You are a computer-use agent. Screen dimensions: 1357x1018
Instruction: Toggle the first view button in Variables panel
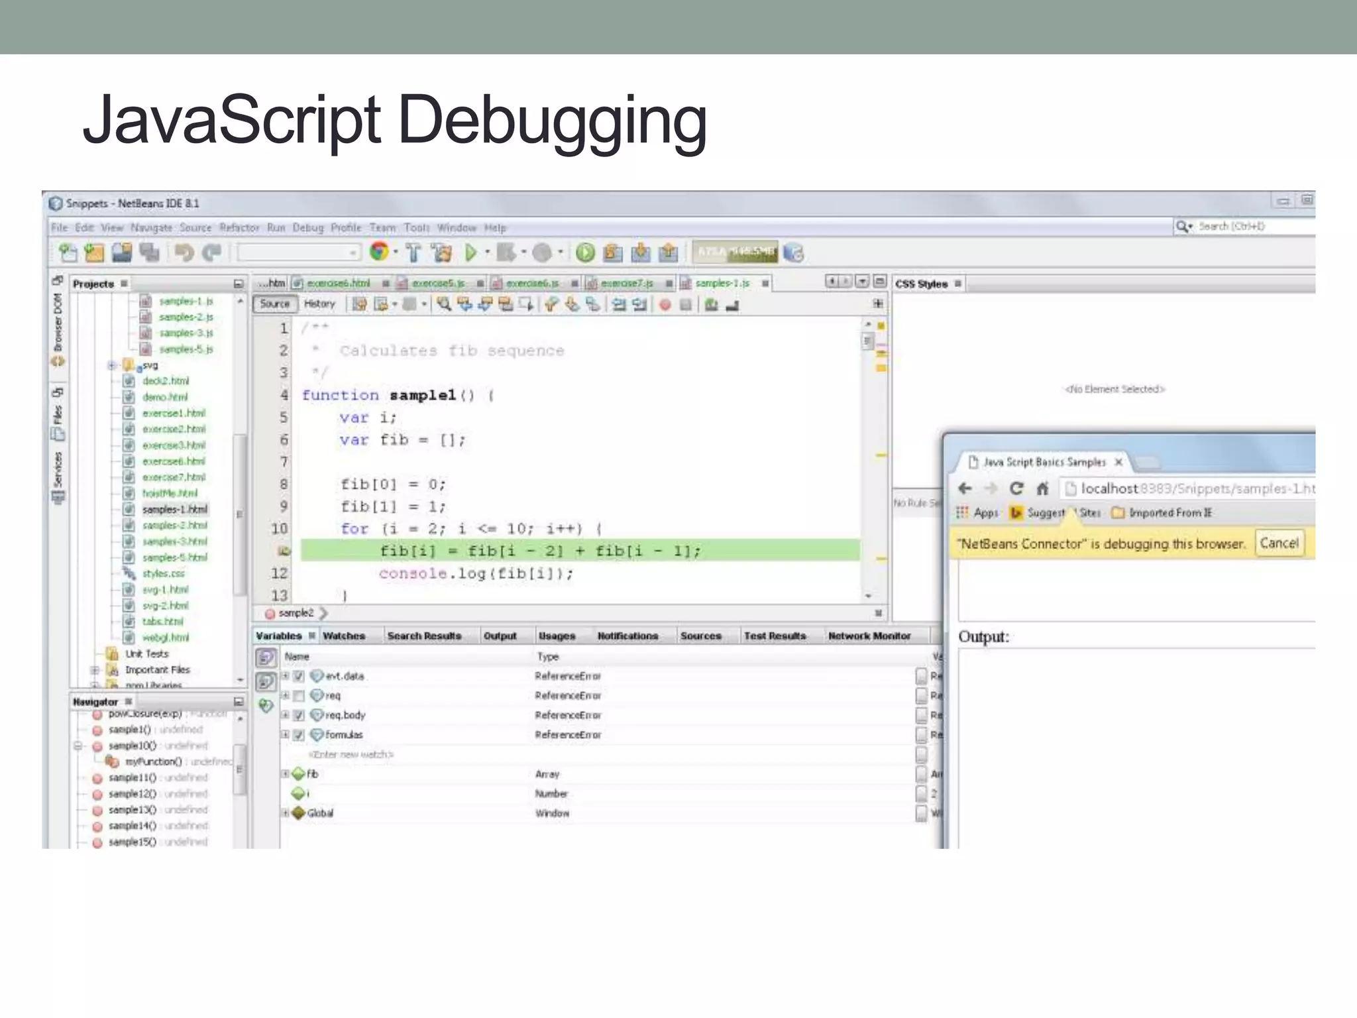[x=266, y=657]
